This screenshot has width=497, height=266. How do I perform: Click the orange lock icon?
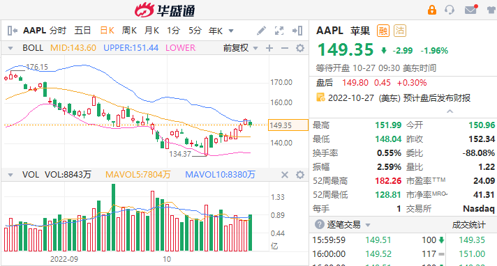tap(431, 10)
